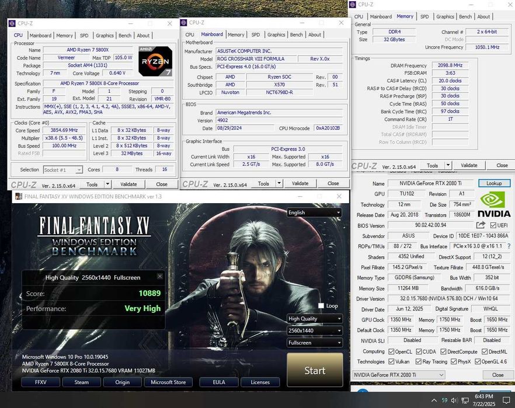Click the CPU-Z app icon in first window title
515x408 pixels.
tap(12, 23)
